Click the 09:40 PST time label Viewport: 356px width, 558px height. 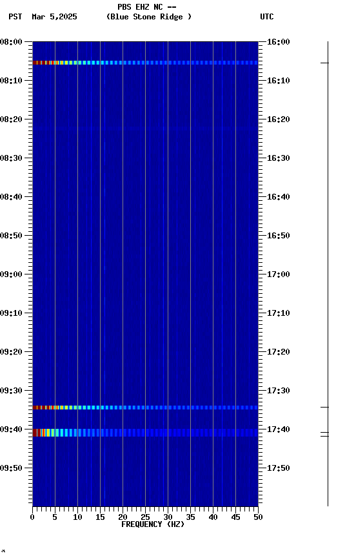coord(11,429)
